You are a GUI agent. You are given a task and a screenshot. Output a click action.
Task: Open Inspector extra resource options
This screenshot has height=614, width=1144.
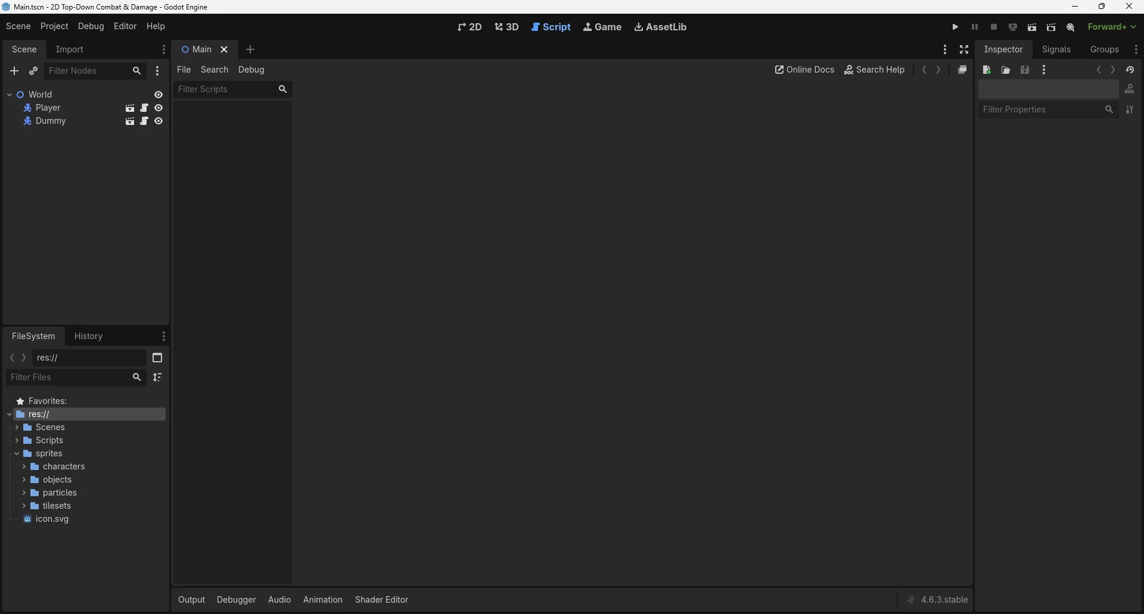pos(1044,70)
